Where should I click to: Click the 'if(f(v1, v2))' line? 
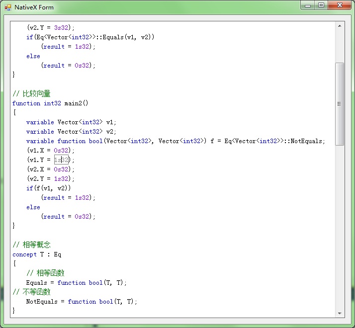[48, 188]
